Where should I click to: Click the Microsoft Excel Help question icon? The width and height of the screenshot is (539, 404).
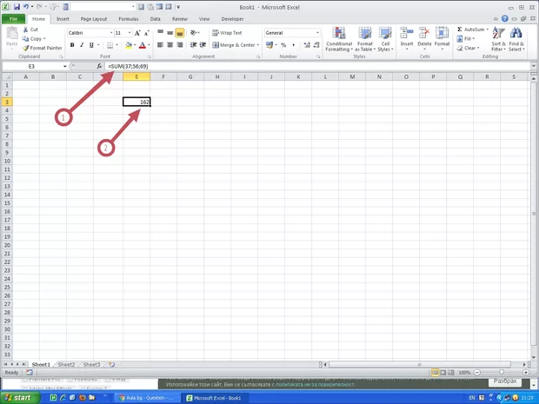coord(504,19)
